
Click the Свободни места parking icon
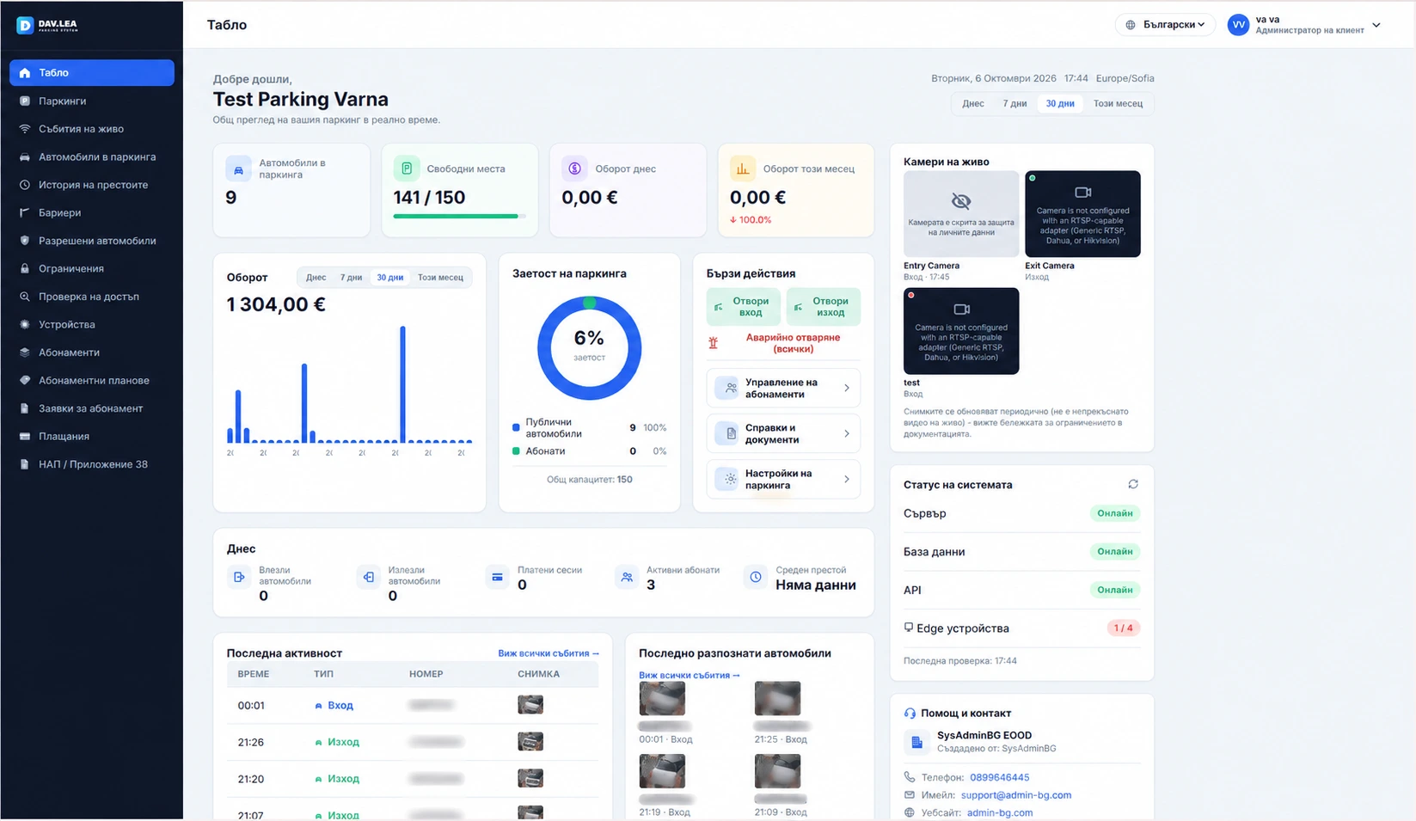click(407, 168)
